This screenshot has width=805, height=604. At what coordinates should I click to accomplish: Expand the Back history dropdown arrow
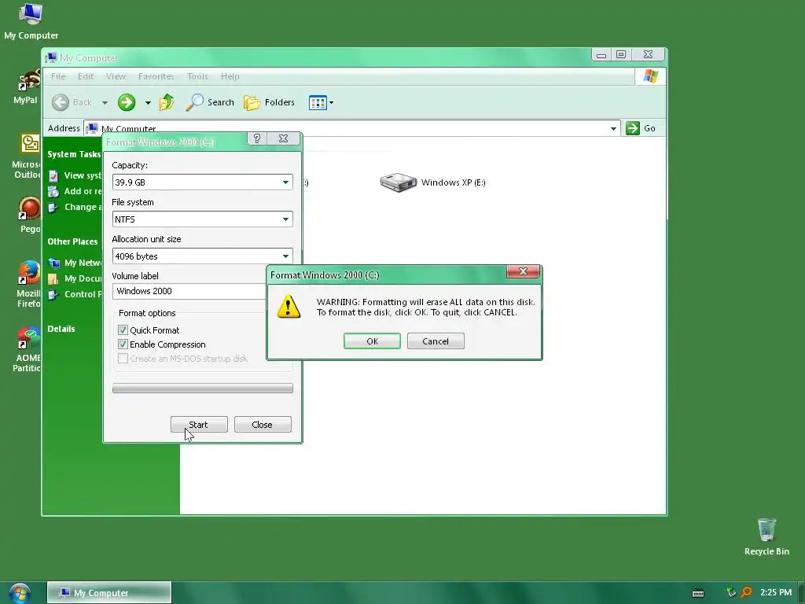pos(105,103)
